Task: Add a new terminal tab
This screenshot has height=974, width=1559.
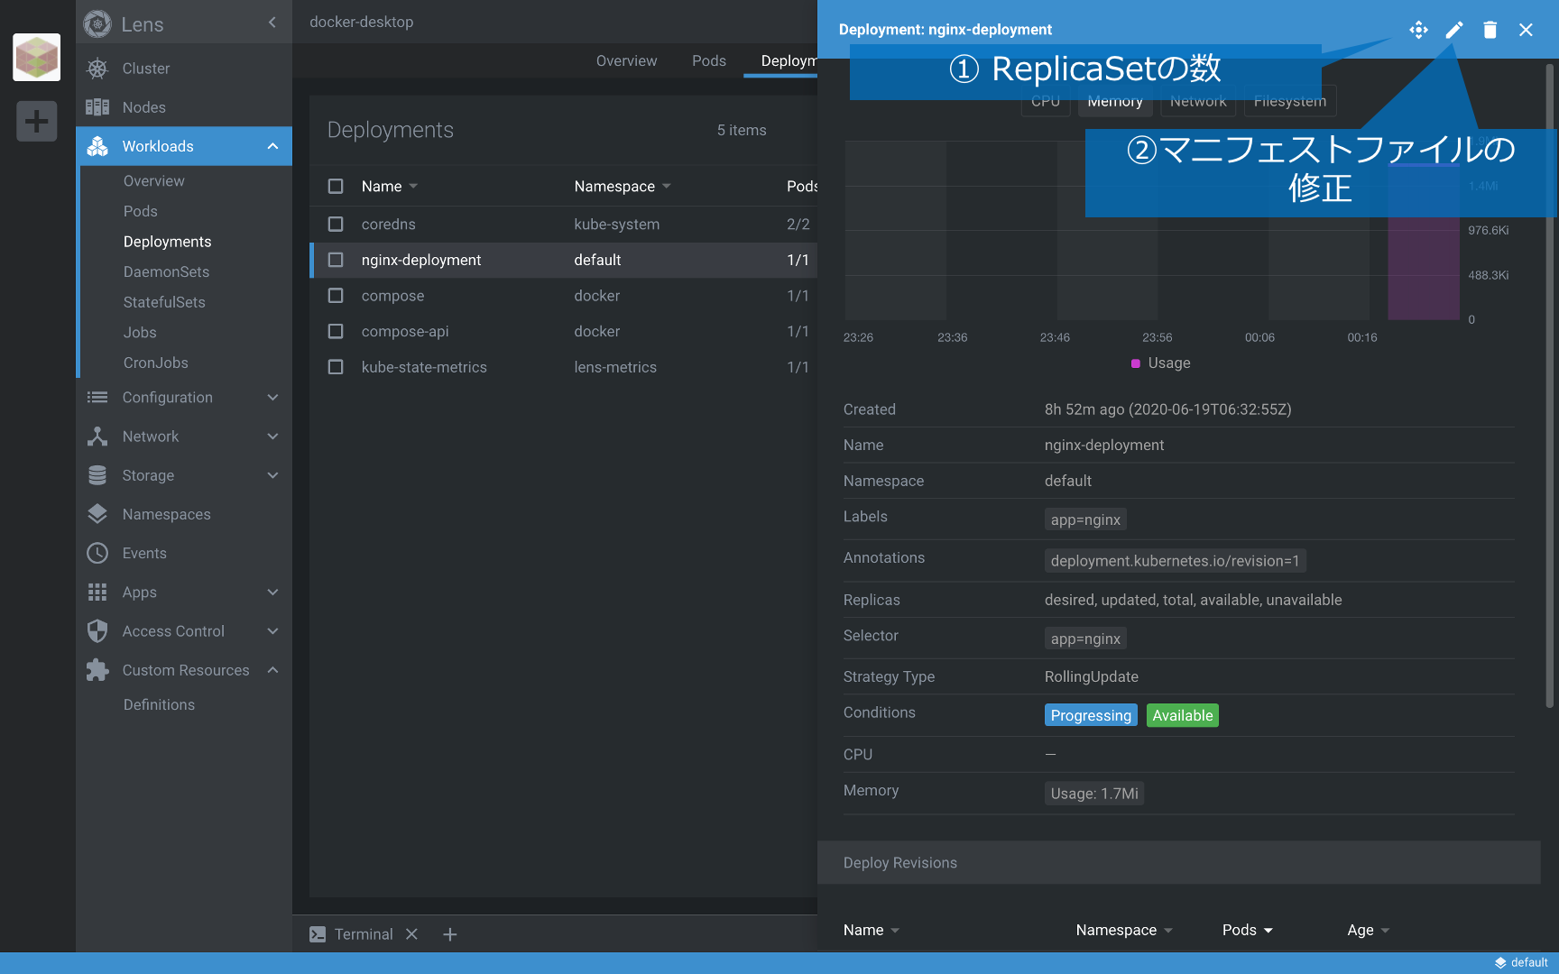Action: click(x=450, y=934)
